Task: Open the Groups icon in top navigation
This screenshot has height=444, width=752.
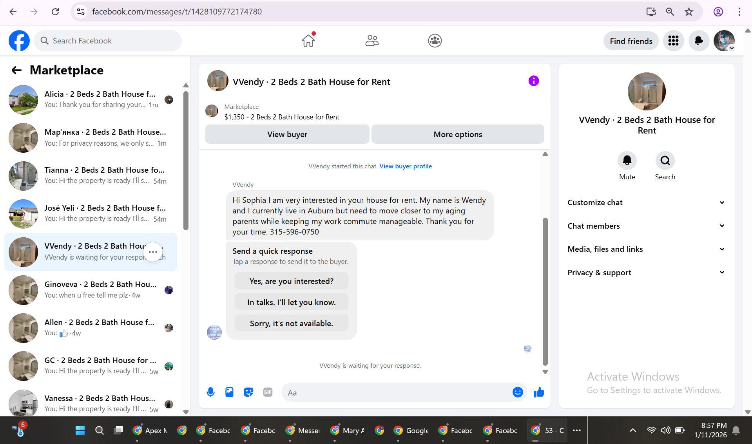Action: (x=435, y=41)
